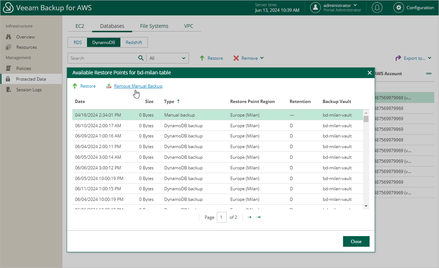
Task: Sort by the Date column header
Action: click(80, 101)
